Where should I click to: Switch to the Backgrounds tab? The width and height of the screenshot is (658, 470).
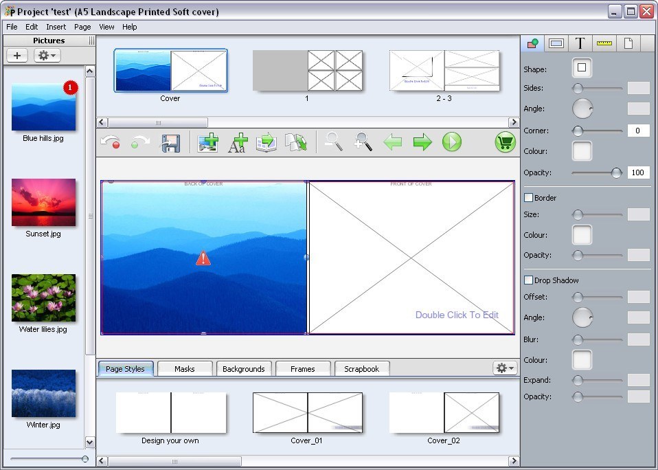coord(243,369)
